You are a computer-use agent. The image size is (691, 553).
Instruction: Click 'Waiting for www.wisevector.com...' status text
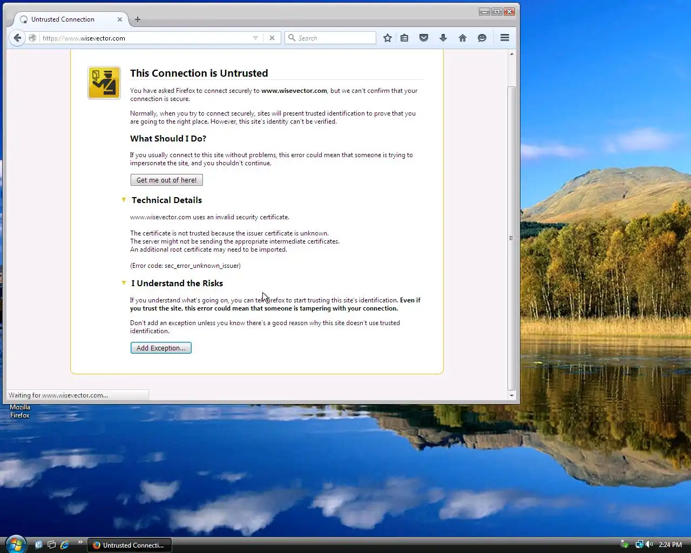(x=58, y=395)
